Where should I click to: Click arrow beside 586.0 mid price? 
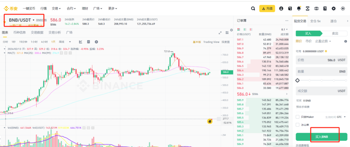pos(287,94)
